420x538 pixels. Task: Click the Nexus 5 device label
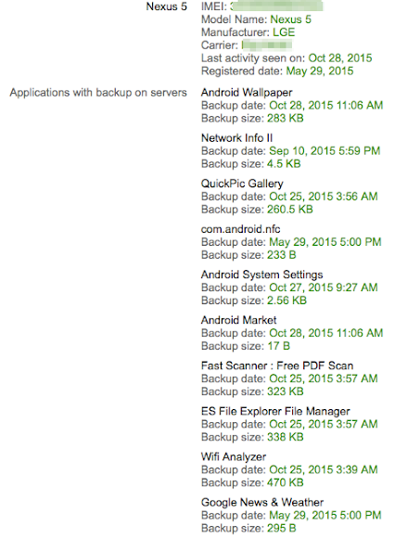[166, 6]
